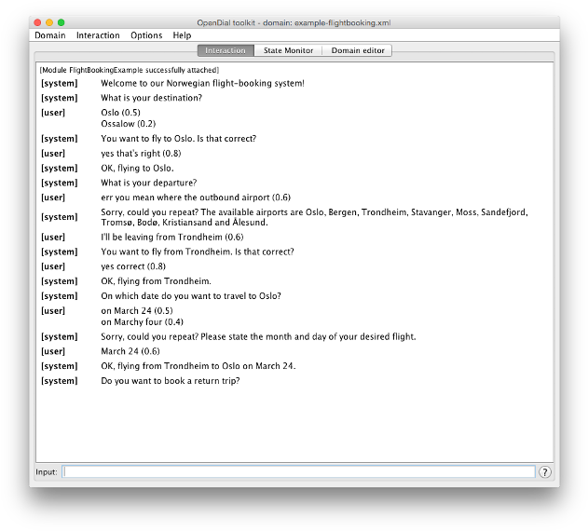Open the Help menu
Image resolution: width=588 pixels, height=531 pixels.
[182, 35]
